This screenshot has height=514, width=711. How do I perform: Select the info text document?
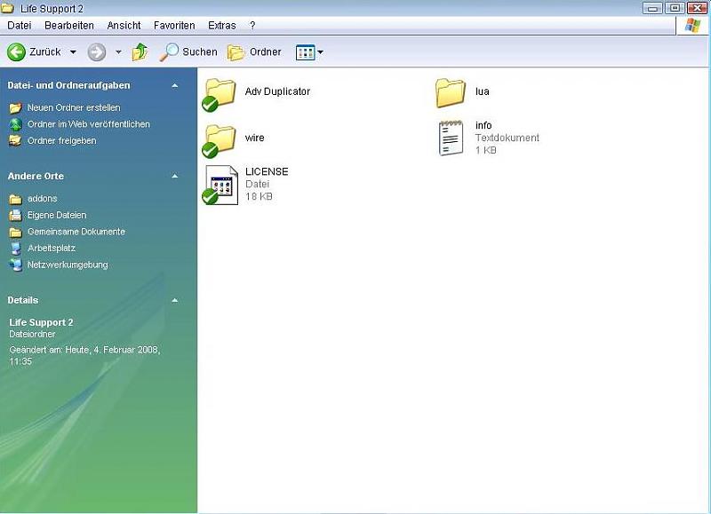coord(451,138)
